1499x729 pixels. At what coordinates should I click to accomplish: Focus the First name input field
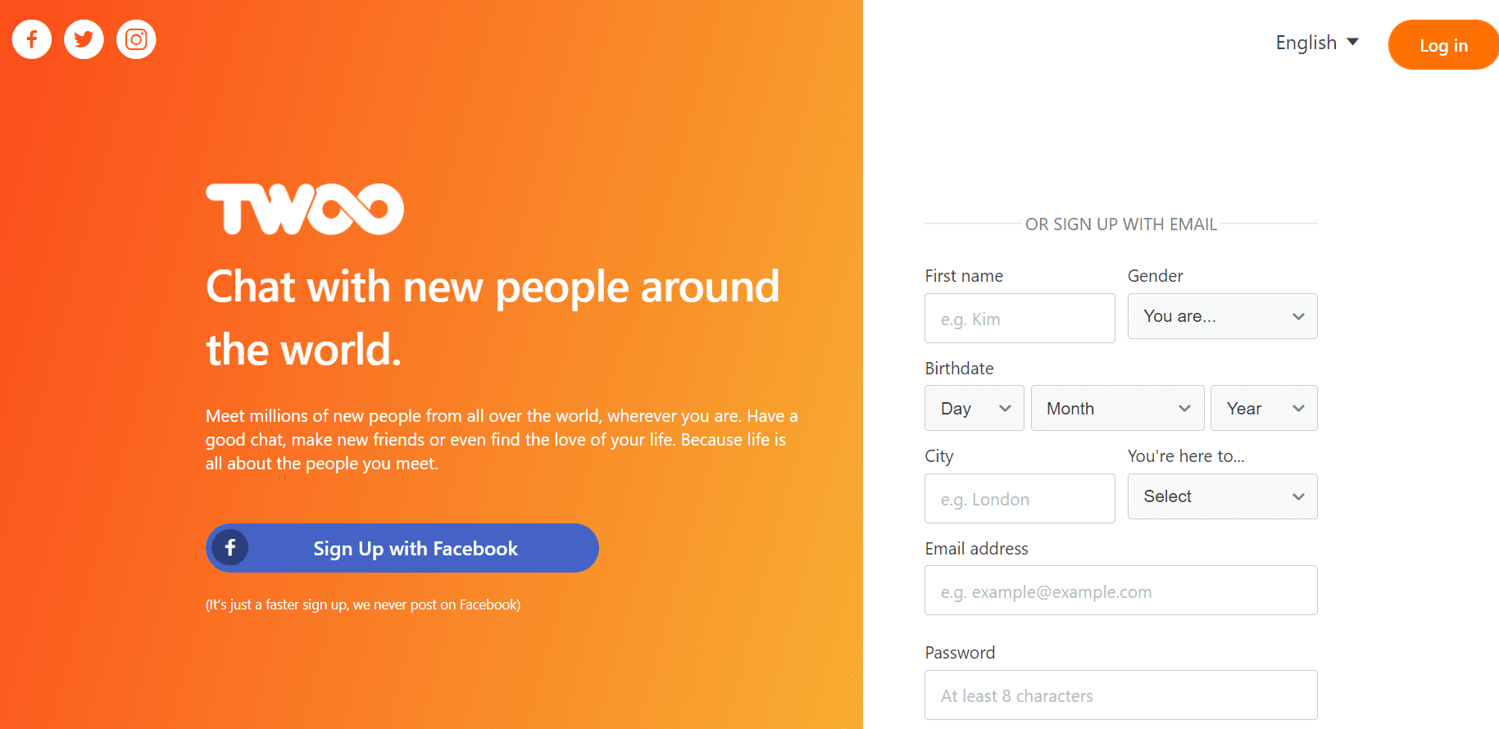coord(1020,319)
